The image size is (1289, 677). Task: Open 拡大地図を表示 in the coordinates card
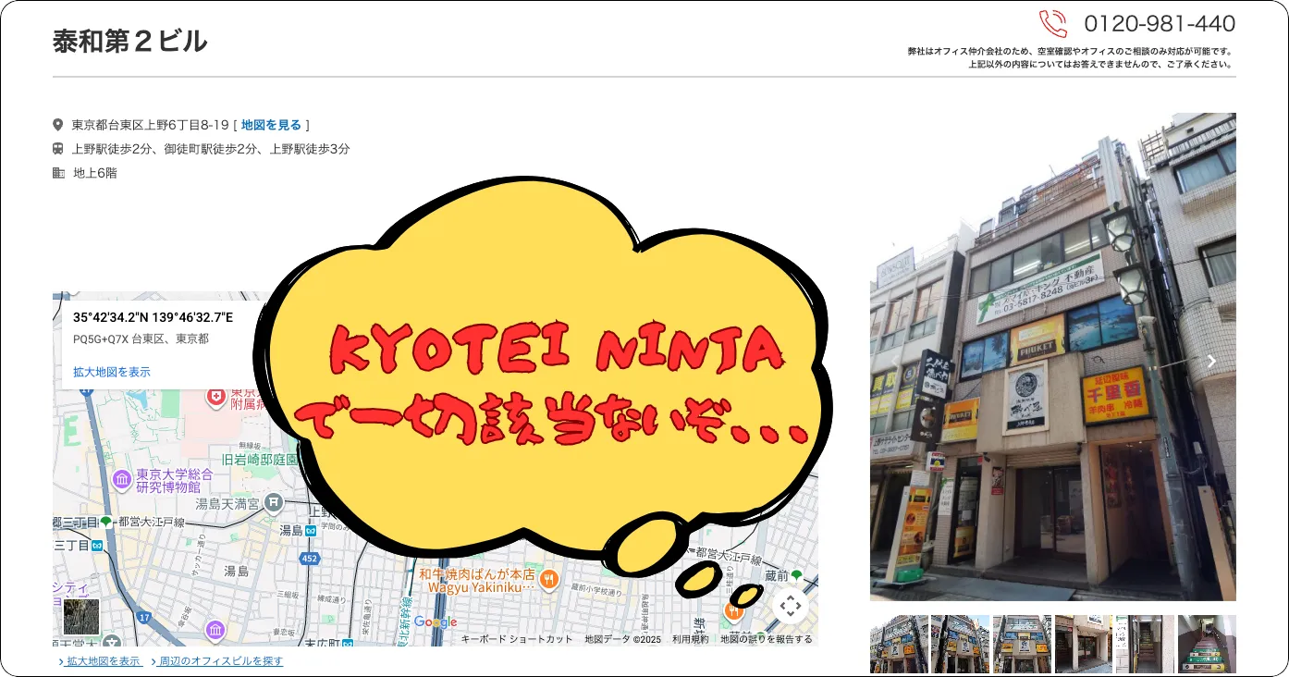pos(110,372)
